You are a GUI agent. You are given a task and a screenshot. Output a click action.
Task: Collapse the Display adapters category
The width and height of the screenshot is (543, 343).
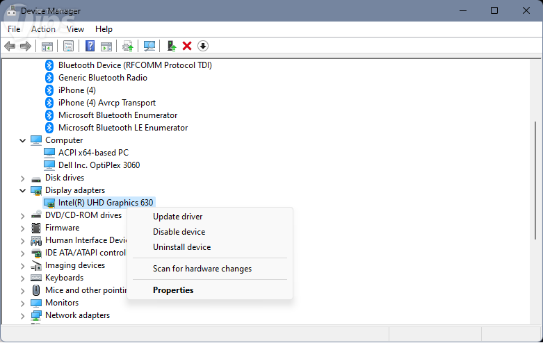[x=22, y=190]
